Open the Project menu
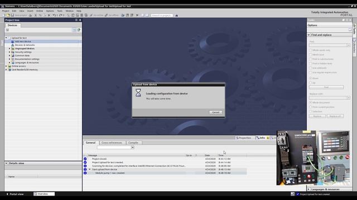357x200 pixels. point(6,11)
